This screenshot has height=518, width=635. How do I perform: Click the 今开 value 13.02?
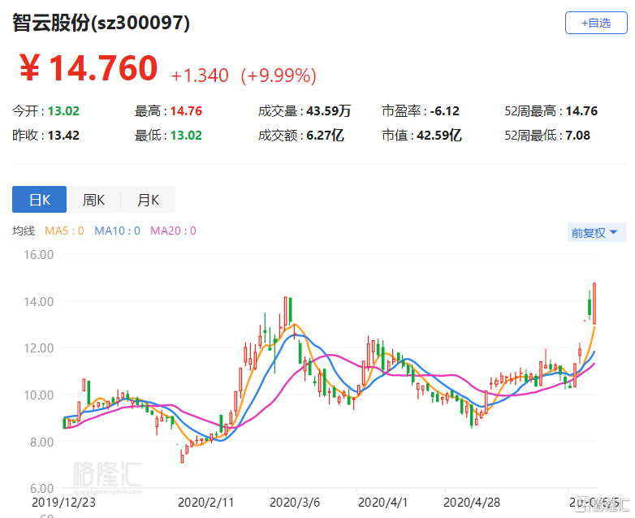click(x=63, y=111)
